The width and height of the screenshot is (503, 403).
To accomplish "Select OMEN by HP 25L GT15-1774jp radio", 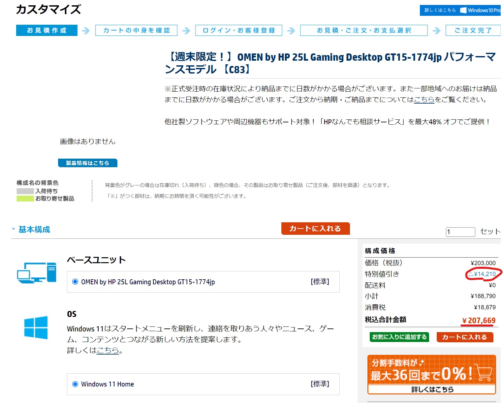I will (75, 282).
